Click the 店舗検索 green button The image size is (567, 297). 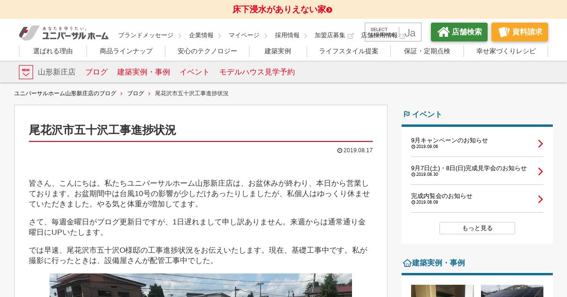click(459, 32)
